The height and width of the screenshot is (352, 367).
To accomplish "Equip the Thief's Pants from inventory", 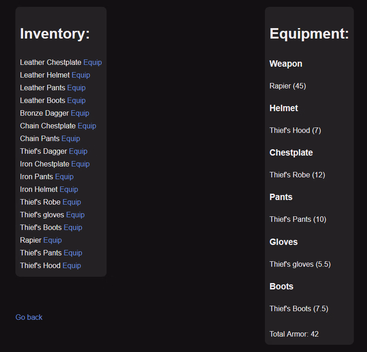I will [x=73, y=253].
